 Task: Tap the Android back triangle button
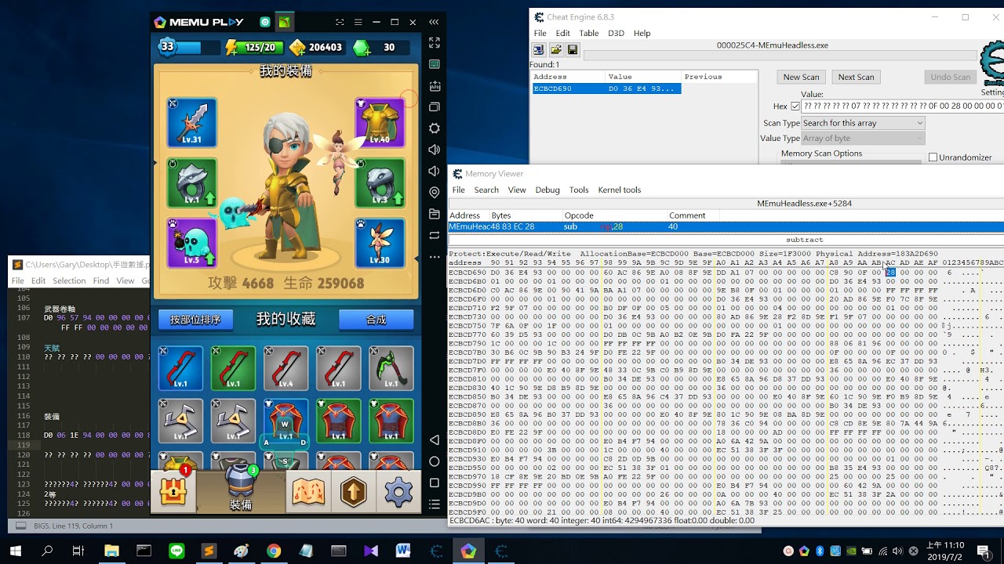[435, 440]
